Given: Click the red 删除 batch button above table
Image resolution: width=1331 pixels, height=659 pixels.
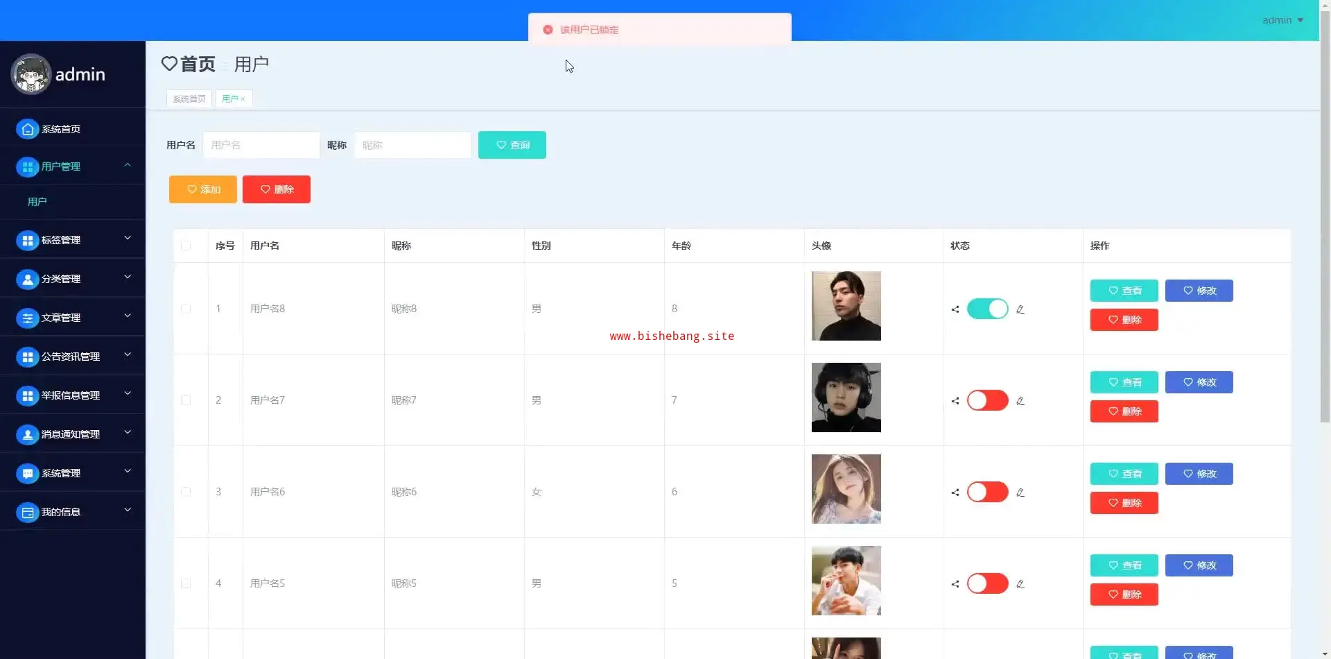Looking at the screenshot, I should (277, 189).
